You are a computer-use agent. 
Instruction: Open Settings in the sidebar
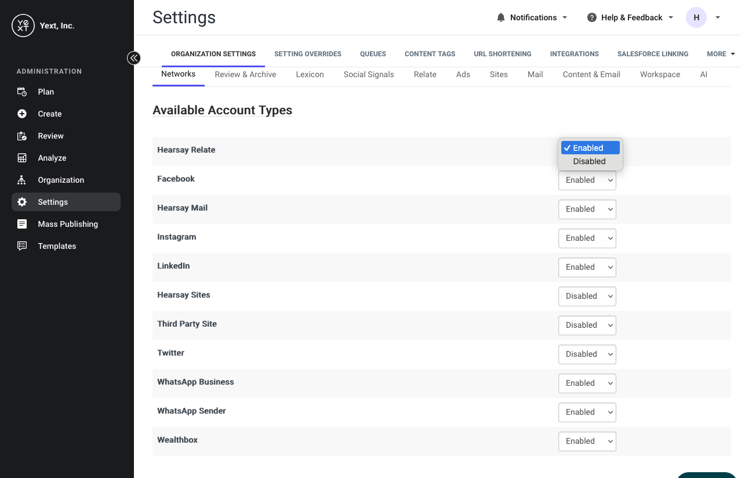[66, 202]
